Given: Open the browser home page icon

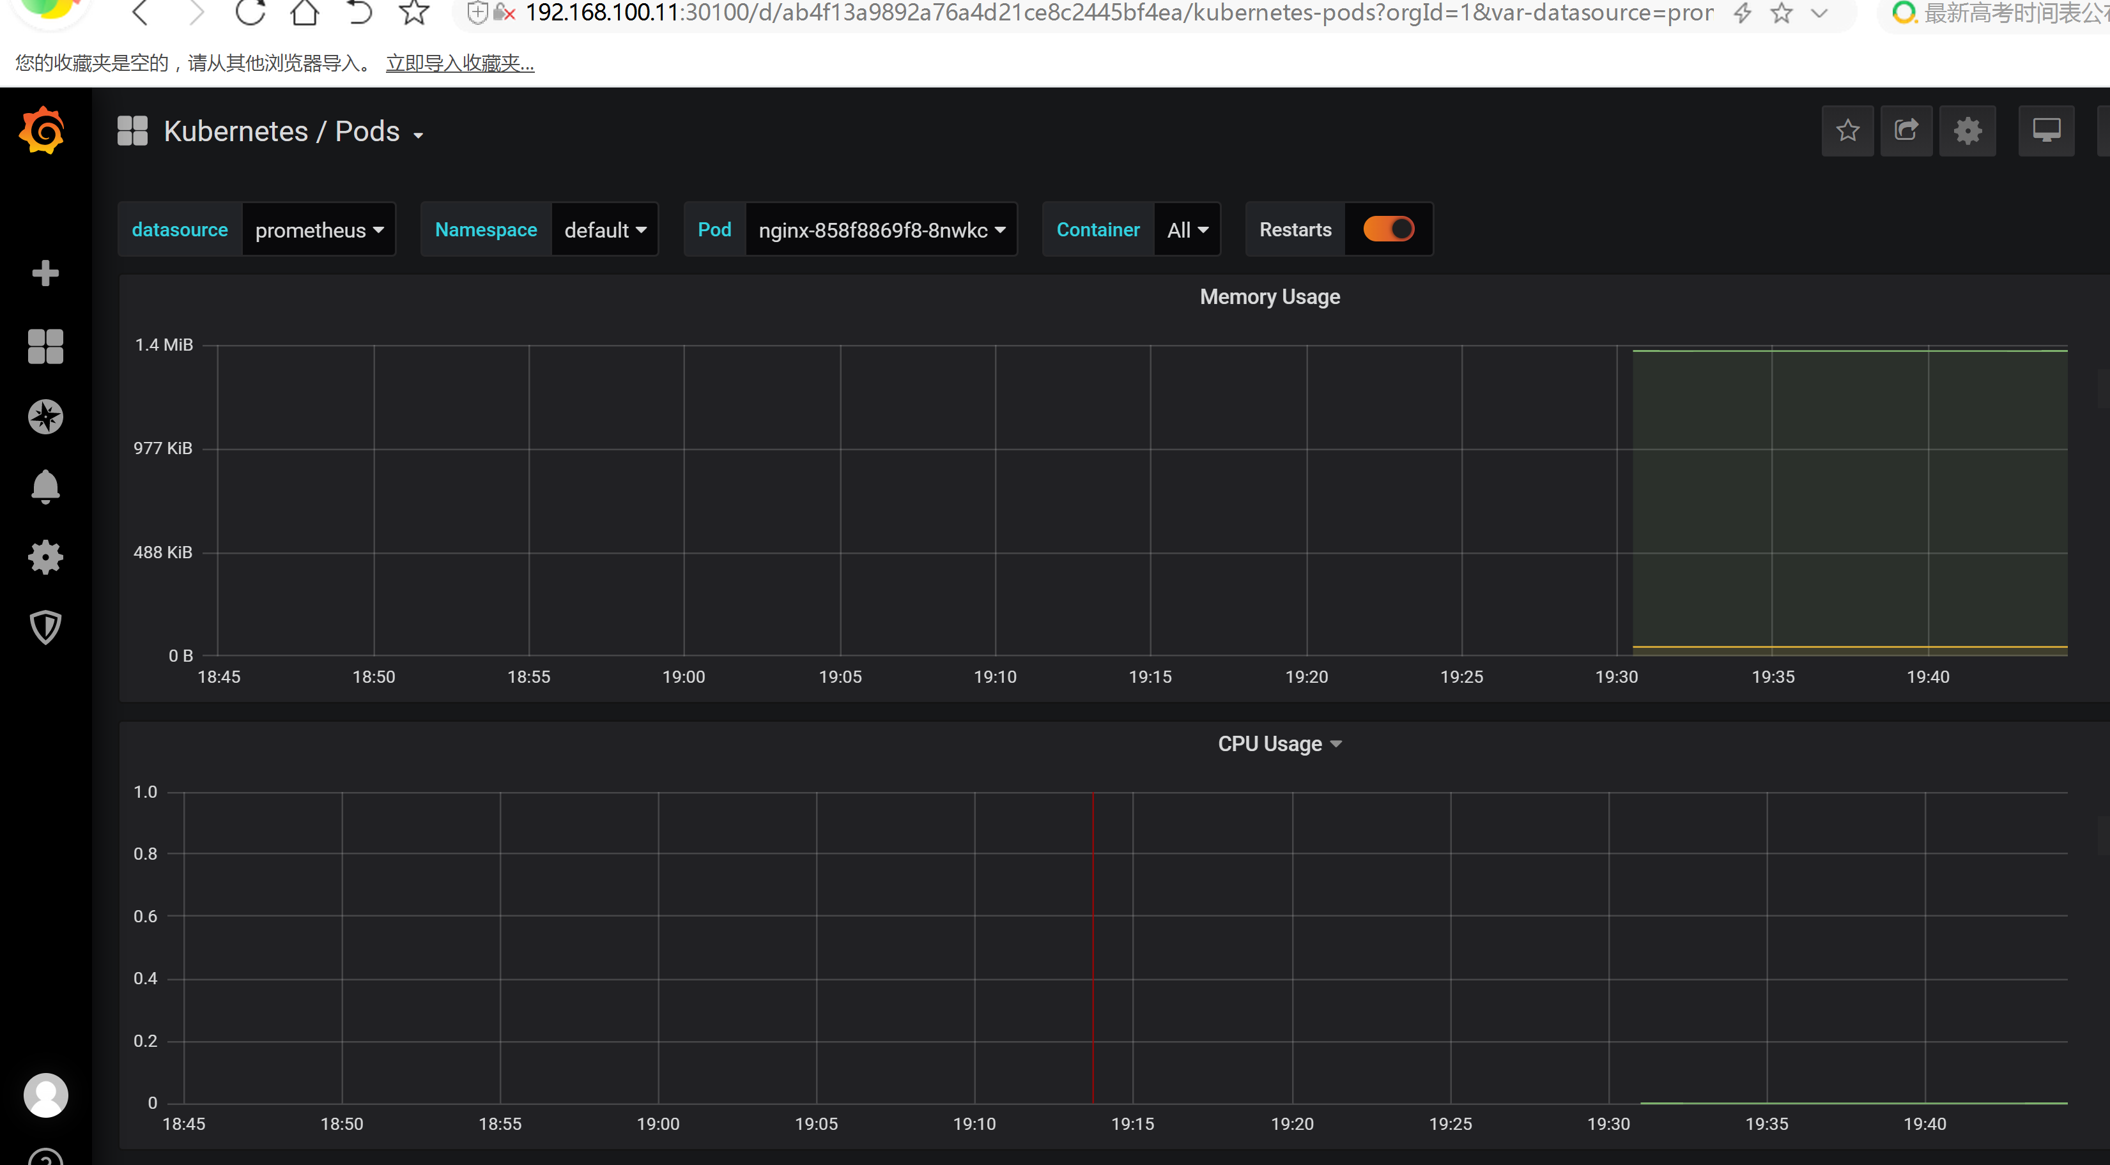Looking at the screenshot, I should click(x=305, y=11).
